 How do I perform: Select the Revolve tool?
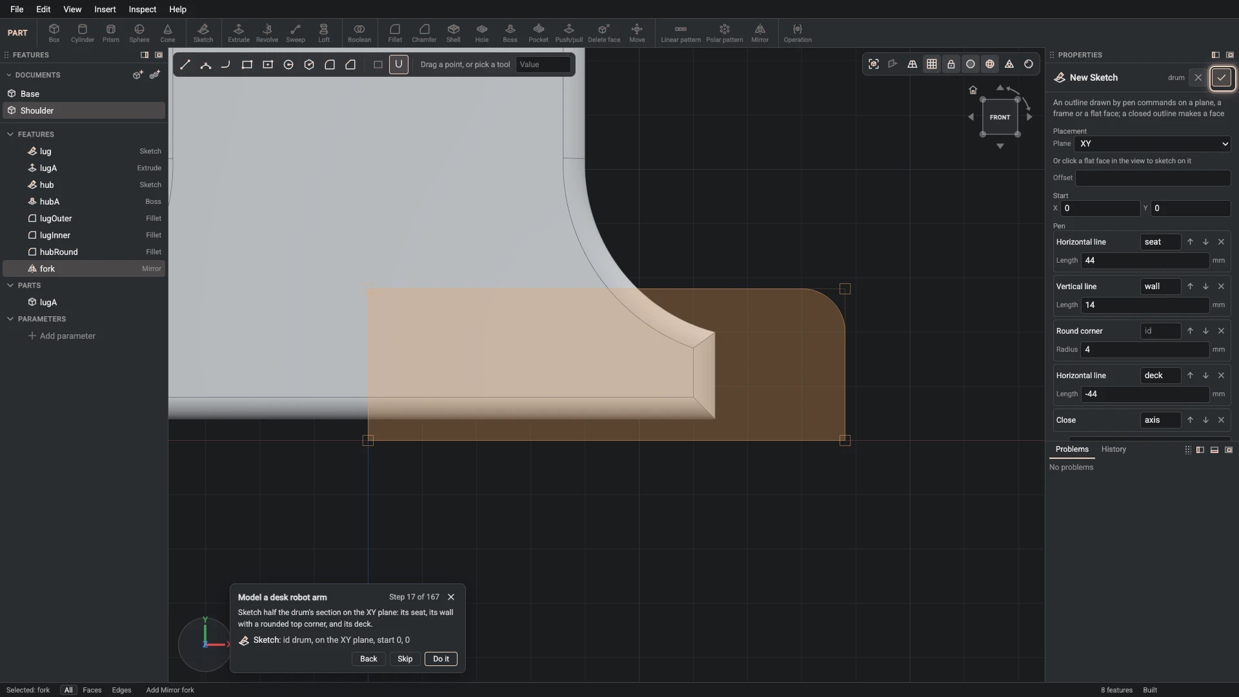(267, 33)
